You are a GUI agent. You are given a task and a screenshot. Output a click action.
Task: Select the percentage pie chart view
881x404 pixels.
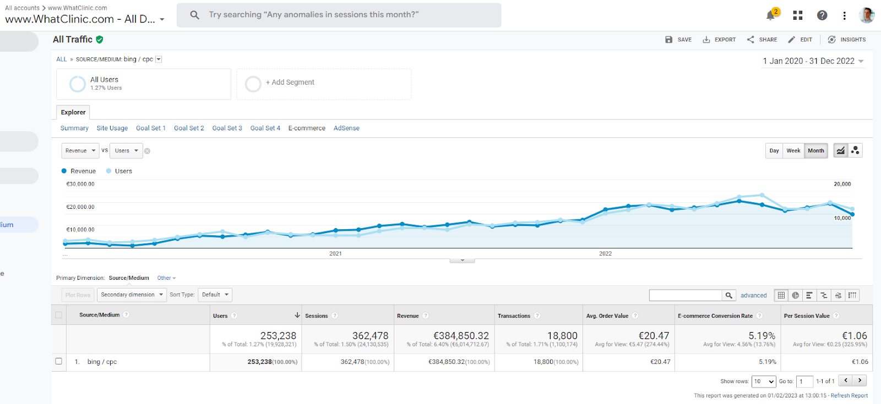(x=796, y=296)
